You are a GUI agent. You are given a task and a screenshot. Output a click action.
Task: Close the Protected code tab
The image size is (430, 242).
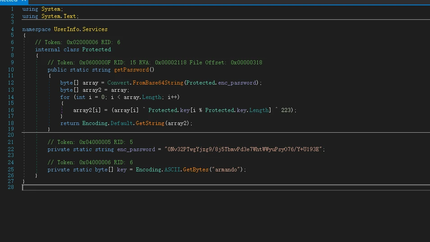pos(23,1)
